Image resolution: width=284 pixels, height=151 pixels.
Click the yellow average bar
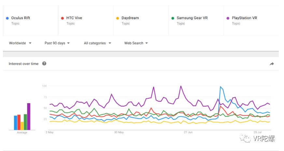click(x=22, y=126)
